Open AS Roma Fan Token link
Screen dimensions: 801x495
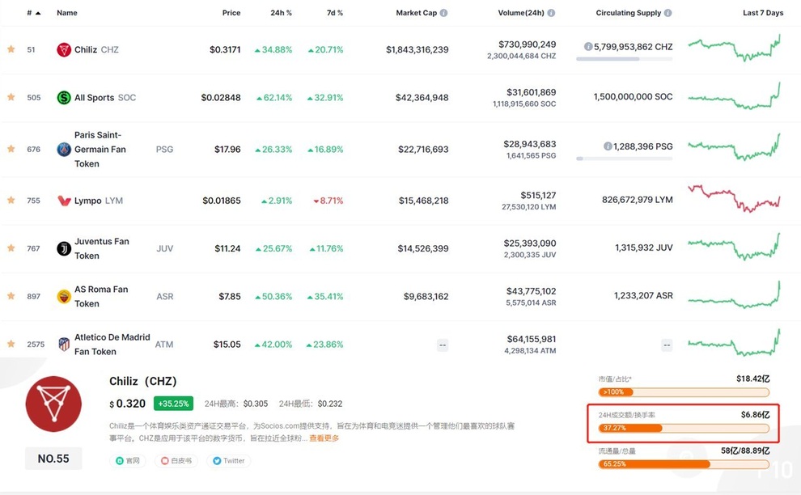click(x=101, y=296)
